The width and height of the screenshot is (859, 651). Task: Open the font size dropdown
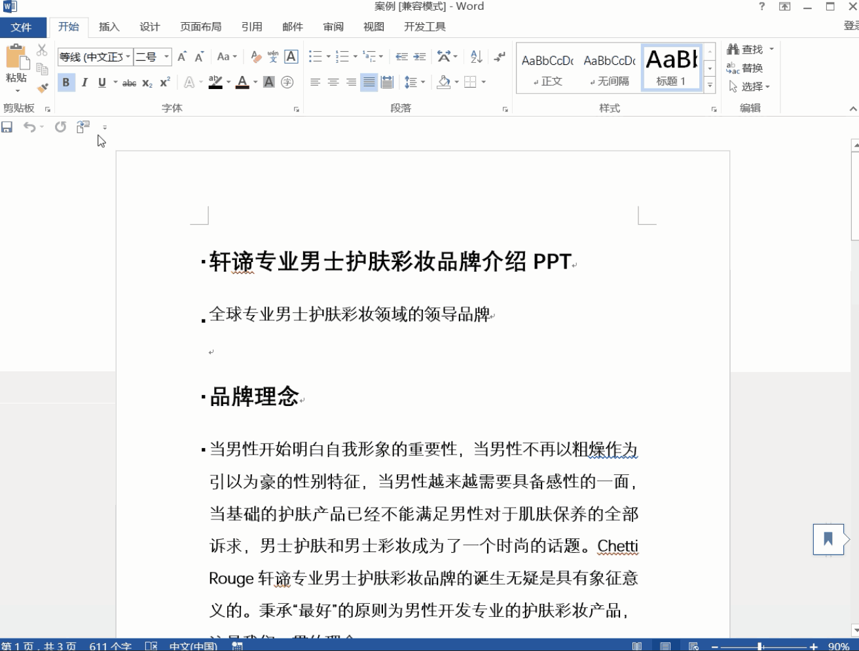[x=166, y=56]
